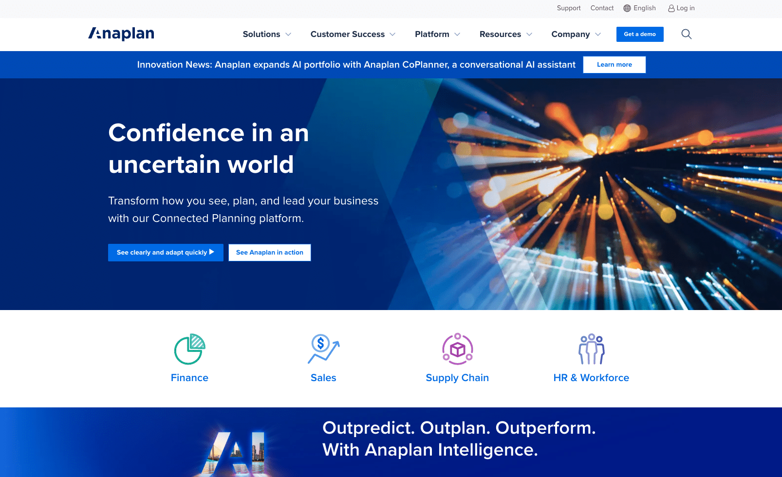Click the globe language icon

tap(627, 8)
